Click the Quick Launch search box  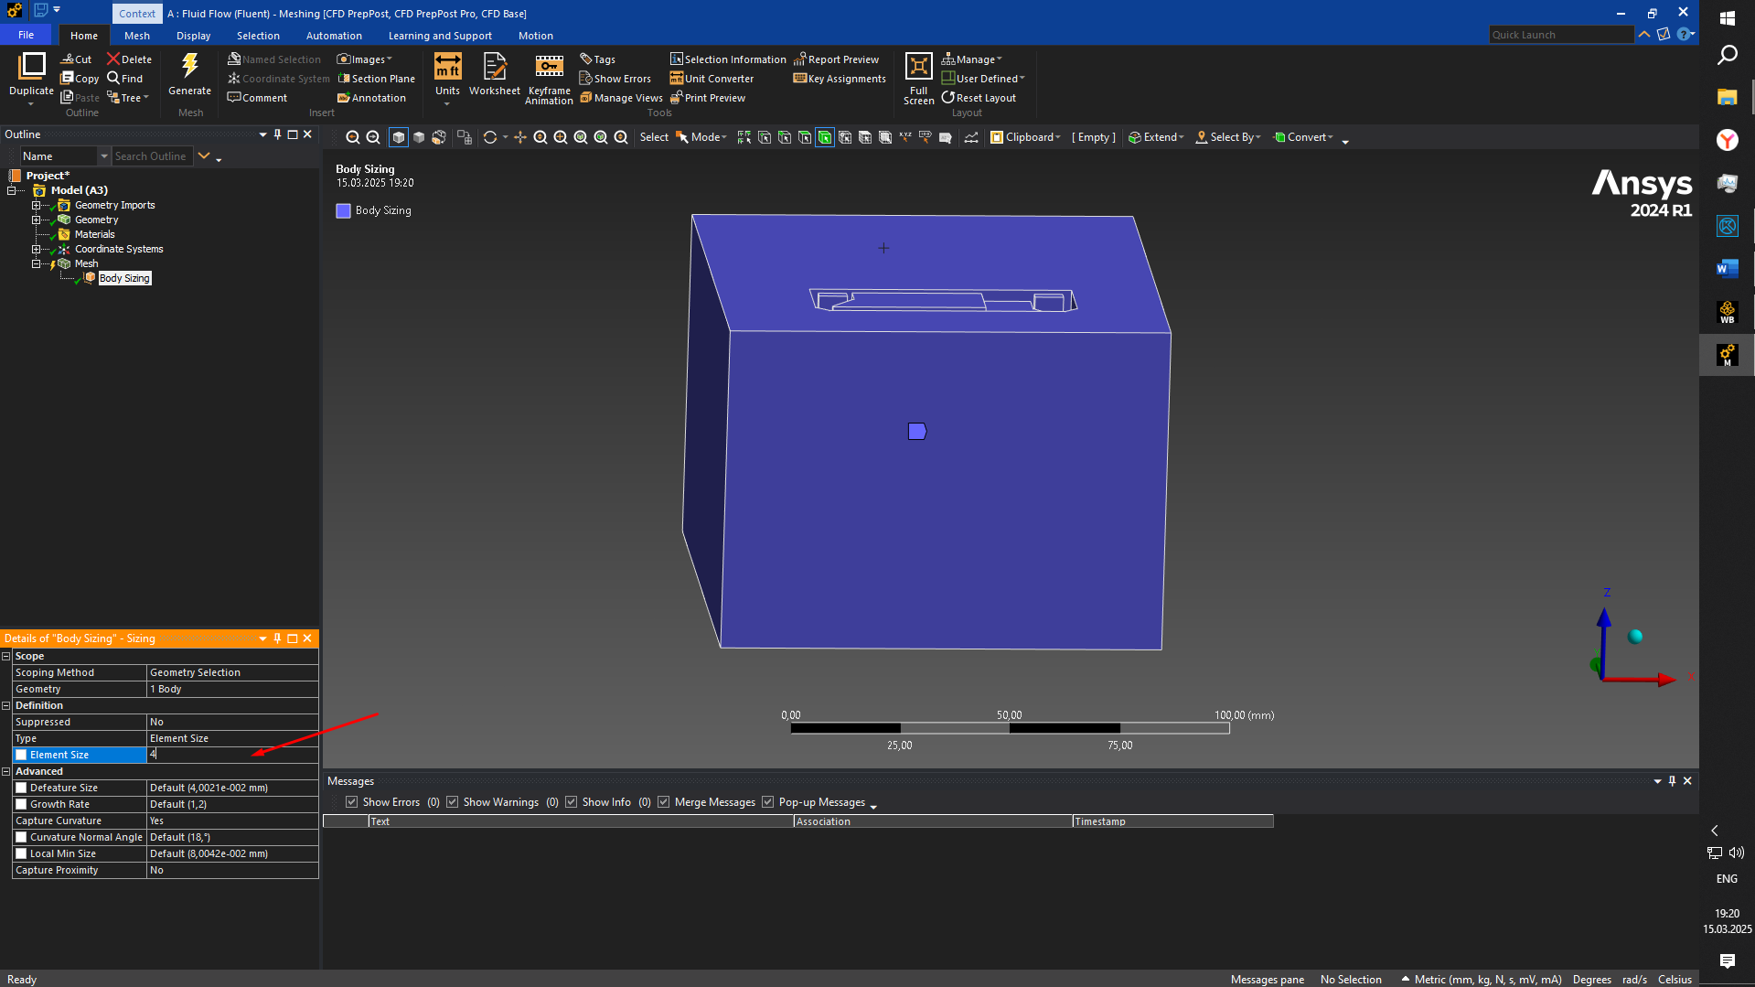(x=1561, y=35)
